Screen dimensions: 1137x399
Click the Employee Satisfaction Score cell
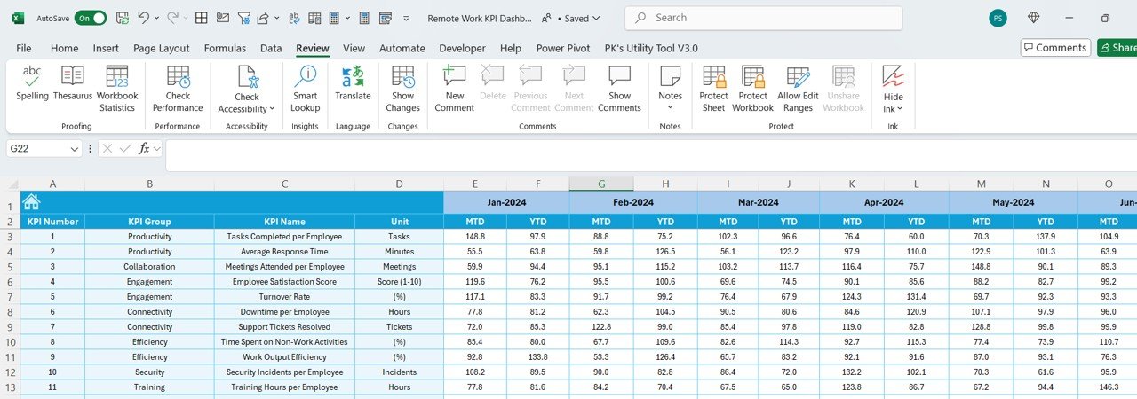tap(284, 282)
